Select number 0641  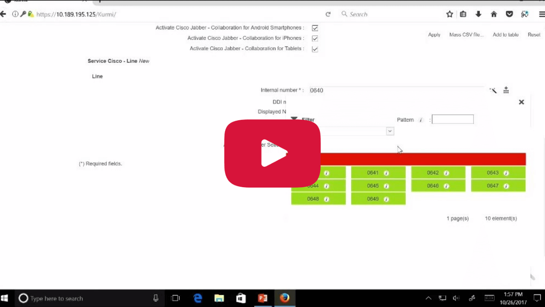pos(378,173)
